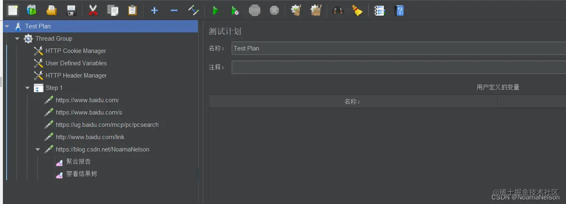This screenshot has width=566, height=204.
Task: Save the test plan with floppy icon
Action: click(71, 10)
